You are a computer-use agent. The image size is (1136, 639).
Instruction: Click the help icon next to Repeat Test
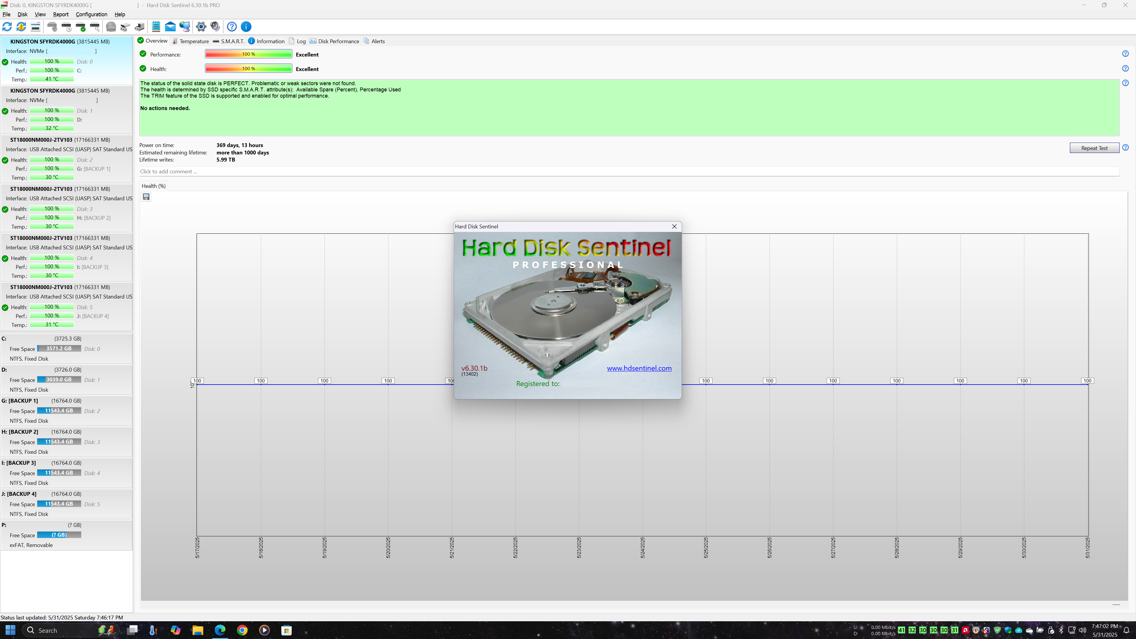click(1125, 147)
